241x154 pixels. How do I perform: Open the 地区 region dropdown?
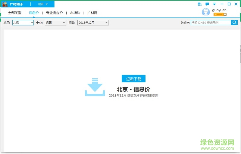23,23
